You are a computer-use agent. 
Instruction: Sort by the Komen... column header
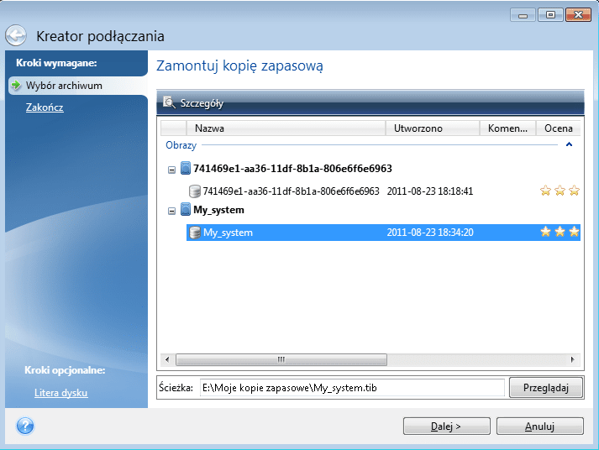507,128
